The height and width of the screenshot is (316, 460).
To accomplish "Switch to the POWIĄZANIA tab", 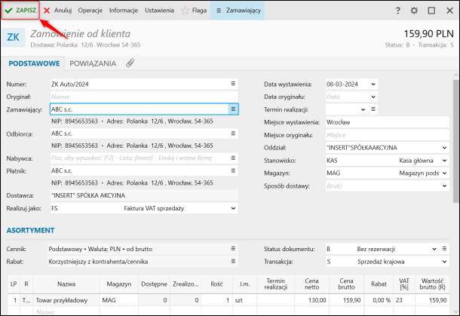I will [x=92, y=63].
